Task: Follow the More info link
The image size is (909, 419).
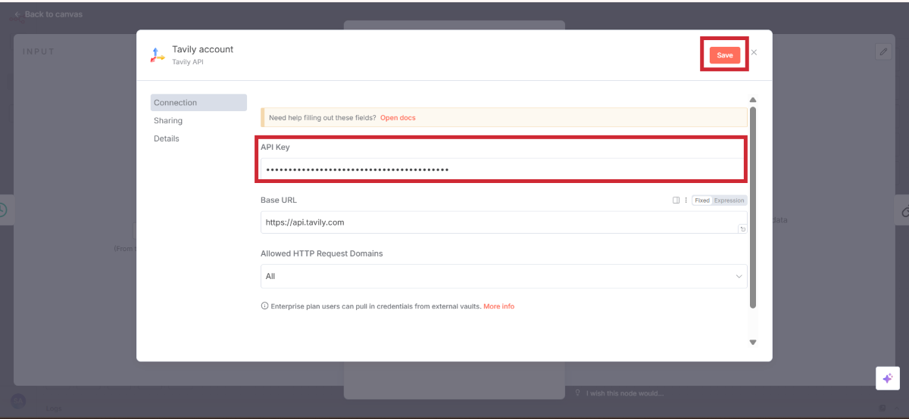Action: (x=498, y=306)
